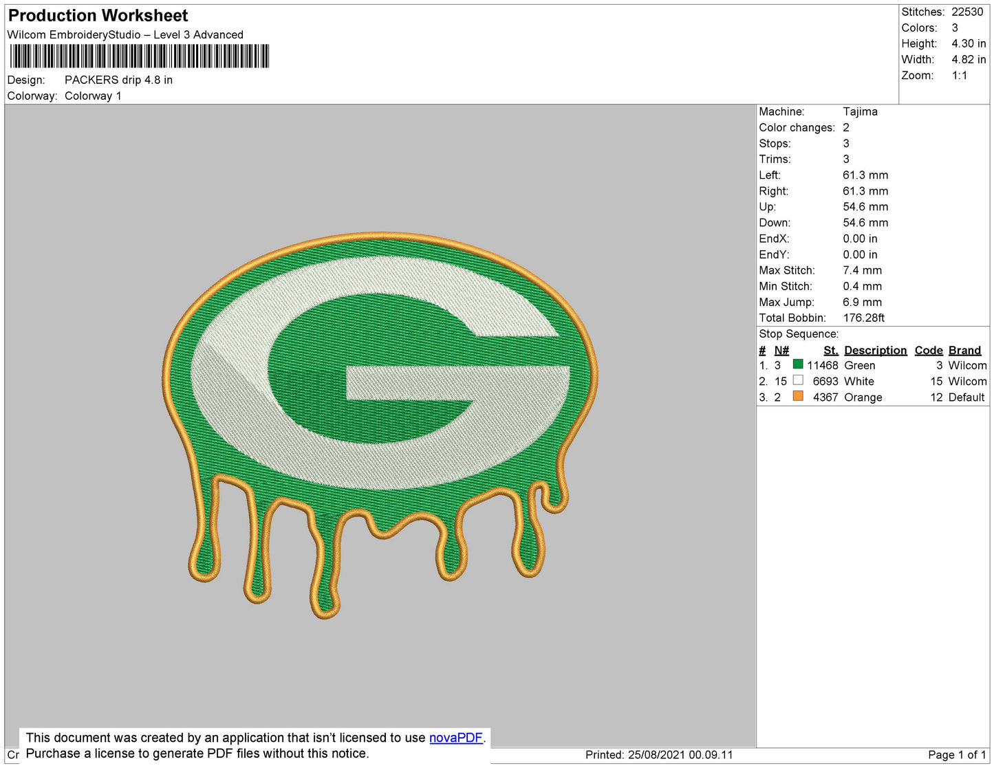994x768 pixels.
Task: Click the green color swatch in stop sequence
Action: tap(798, 364)
